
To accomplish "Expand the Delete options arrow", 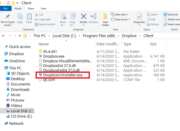I will 84,25.
